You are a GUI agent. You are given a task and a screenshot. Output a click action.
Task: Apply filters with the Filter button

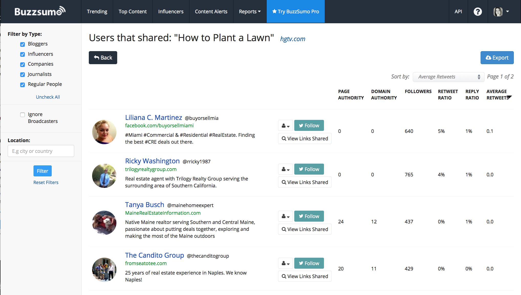42,171
